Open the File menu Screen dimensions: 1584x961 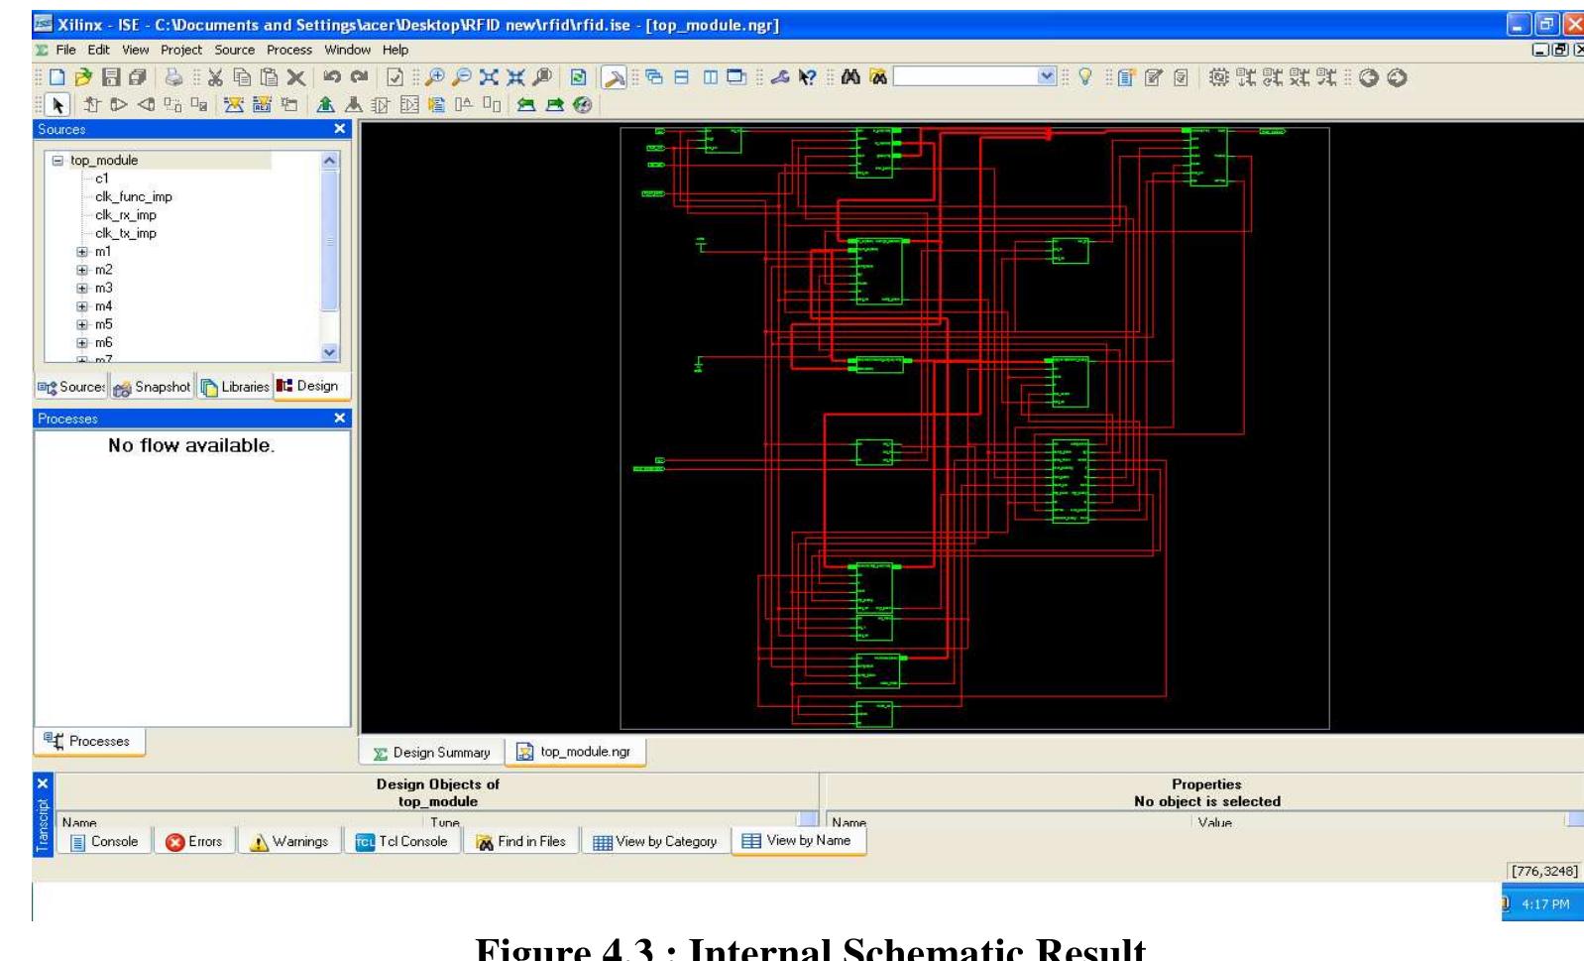click(65, 50)
